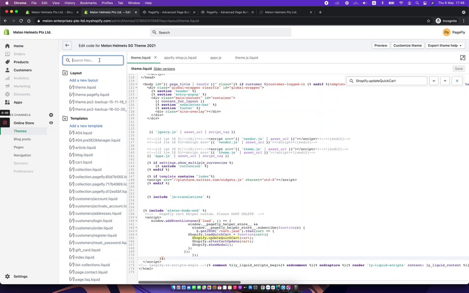Open the Wi-Fi menu bar icon
This screenshot has height=293, width=469.
[401, 3]
